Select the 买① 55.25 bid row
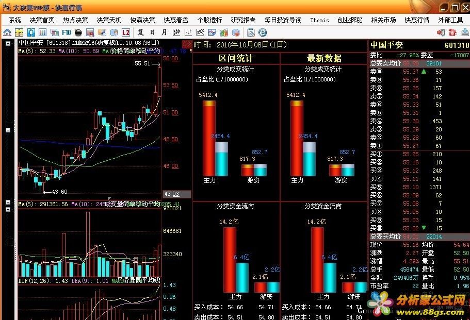 419,154
